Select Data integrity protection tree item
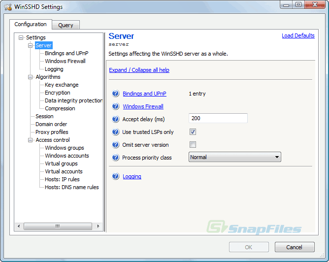The image size is (329, 262). coord(73,100)
